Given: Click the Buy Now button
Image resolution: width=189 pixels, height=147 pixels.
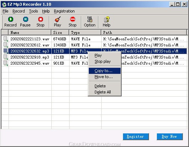Looking at the screenshot, I should [x=170, y=137].
